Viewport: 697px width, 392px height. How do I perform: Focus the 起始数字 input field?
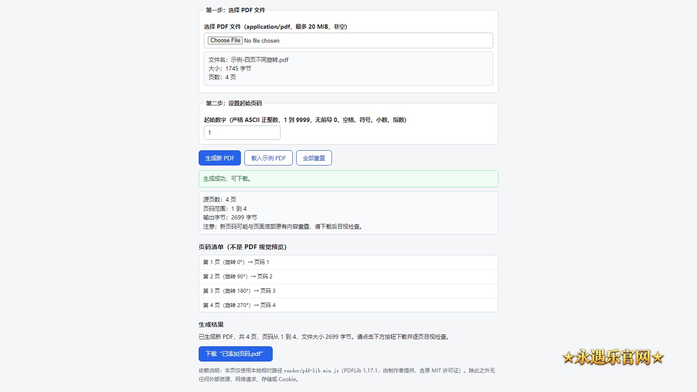click(242, 133)
